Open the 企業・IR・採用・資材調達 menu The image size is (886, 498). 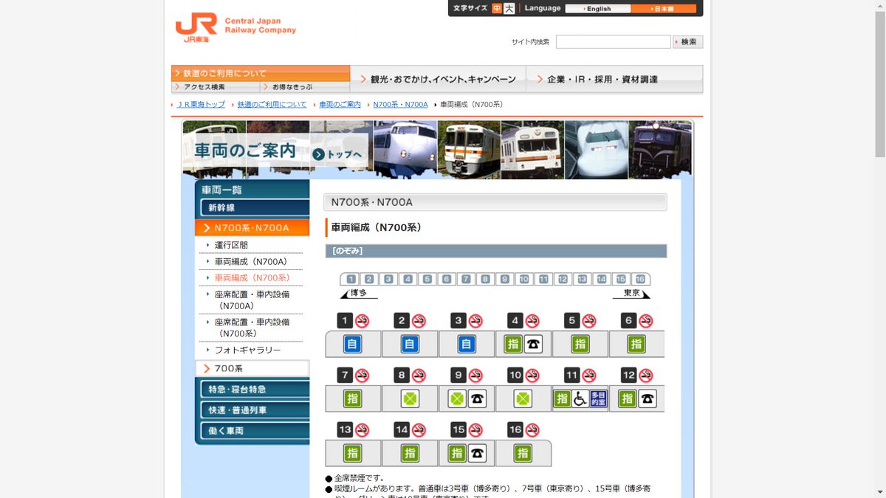click(x=615, y=79)
